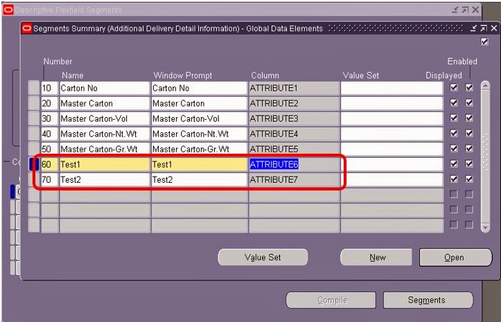Click the Name field 'Carton No'
Screen dimensions: 501x322
coord(105,88)
